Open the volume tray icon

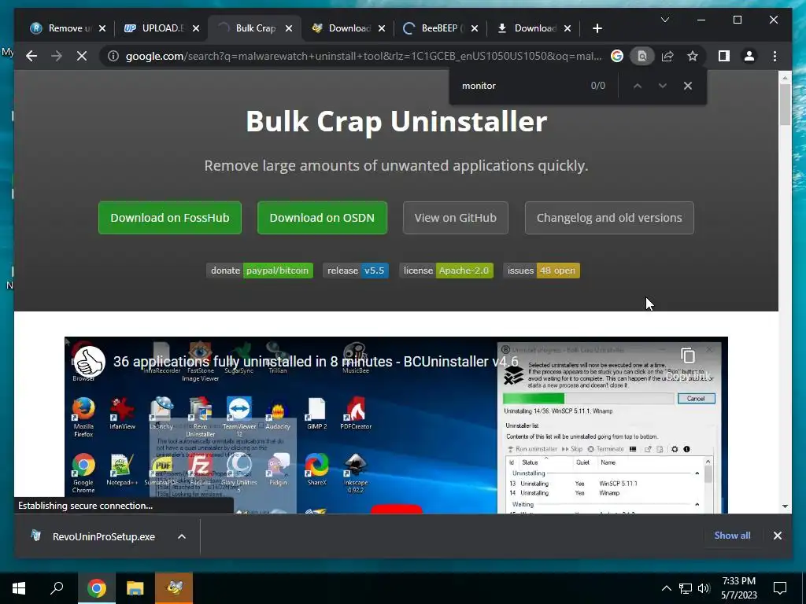click(x=704, y=588)
